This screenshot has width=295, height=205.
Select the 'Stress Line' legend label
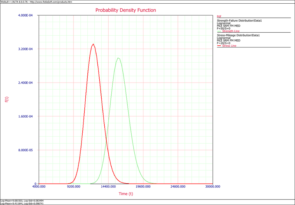tap(229, 46)
